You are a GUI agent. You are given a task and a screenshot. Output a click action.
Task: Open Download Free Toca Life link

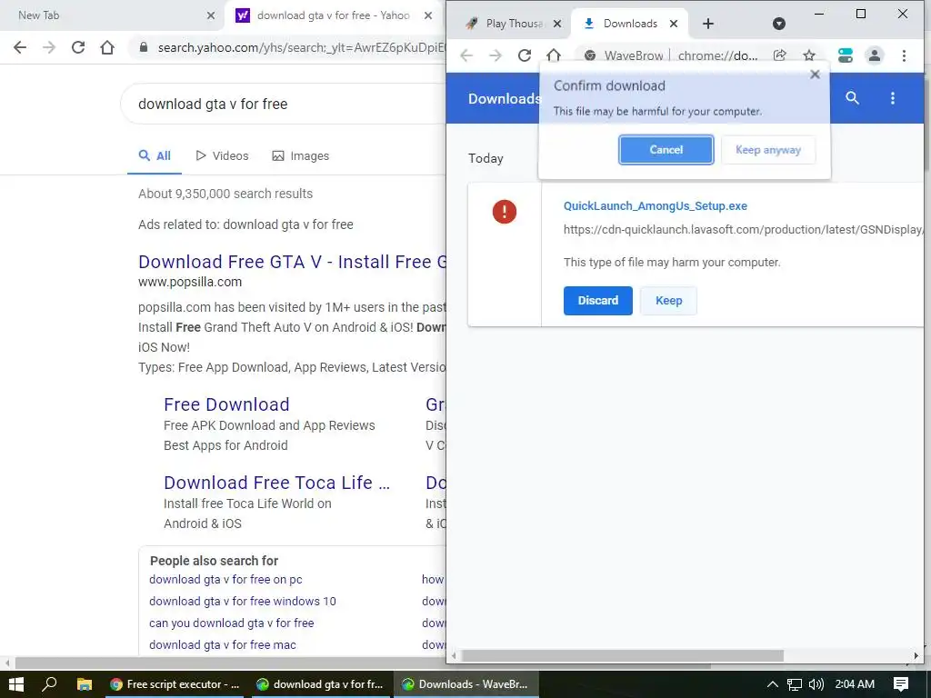[276, 483]
